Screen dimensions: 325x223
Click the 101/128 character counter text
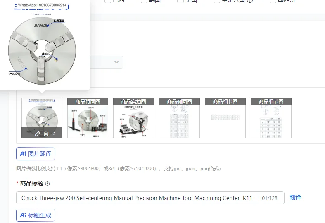pyautogui.click(x=268, y=198)
